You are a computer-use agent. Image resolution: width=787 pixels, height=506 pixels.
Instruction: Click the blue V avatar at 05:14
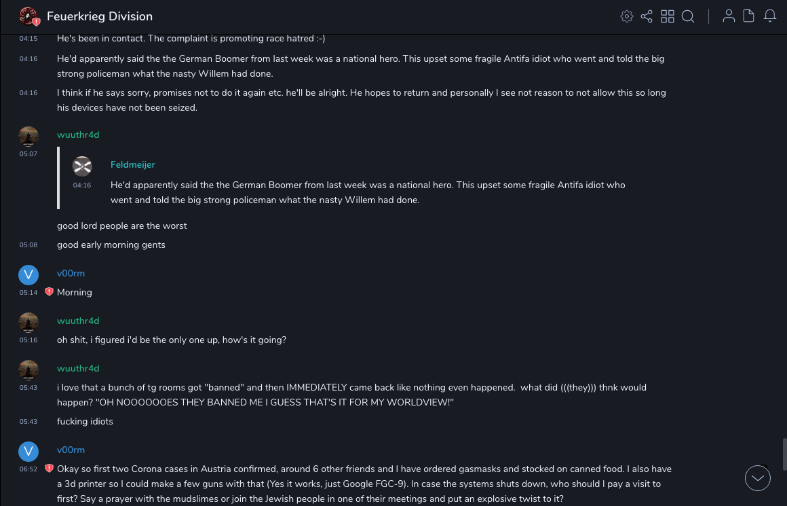pyautogui.click(x=28, y=274)
